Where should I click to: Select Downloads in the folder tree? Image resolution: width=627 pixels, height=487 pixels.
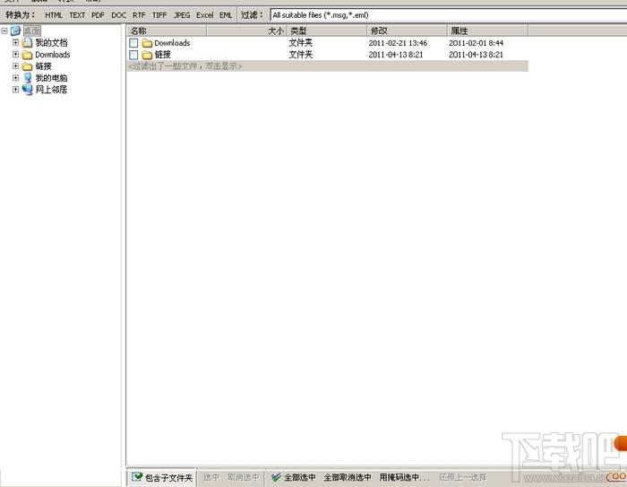[52, 55]
